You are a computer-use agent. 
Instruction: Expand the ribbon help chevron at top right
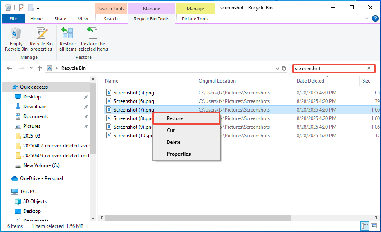pyautogui.click(x=367, y=19)
